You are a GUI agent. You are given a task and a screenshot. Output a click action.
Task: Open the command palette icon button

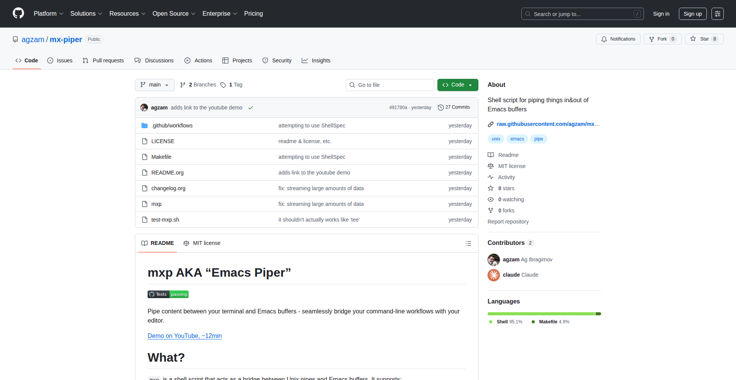pyautogui.click(x=717, y=14)
